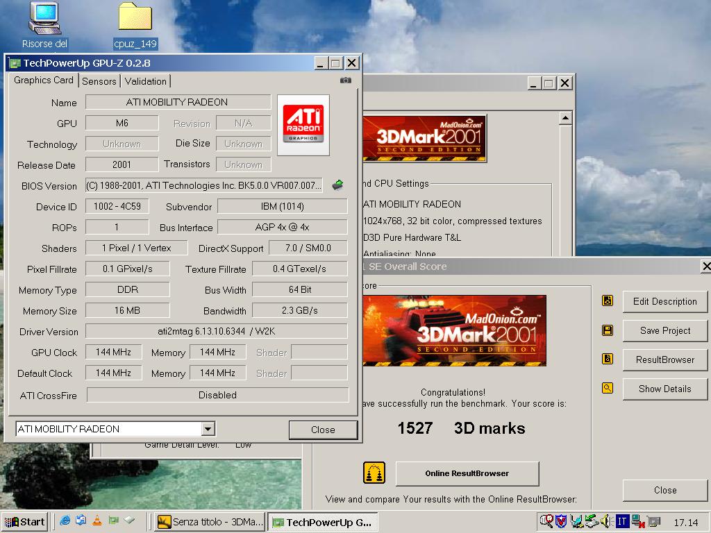The image size is (711, 533).
Task: Click the DirectX Support 7.0 / SM0.0 value
Action: pyautogui.click(x=308, y=248)
